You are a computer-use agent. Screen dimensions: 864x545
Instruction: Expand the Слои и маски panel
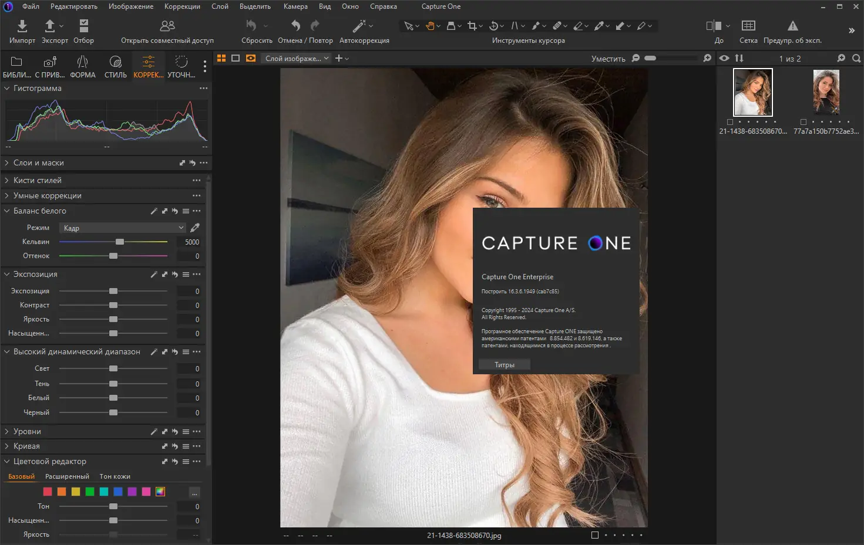[x=7, y=163]
